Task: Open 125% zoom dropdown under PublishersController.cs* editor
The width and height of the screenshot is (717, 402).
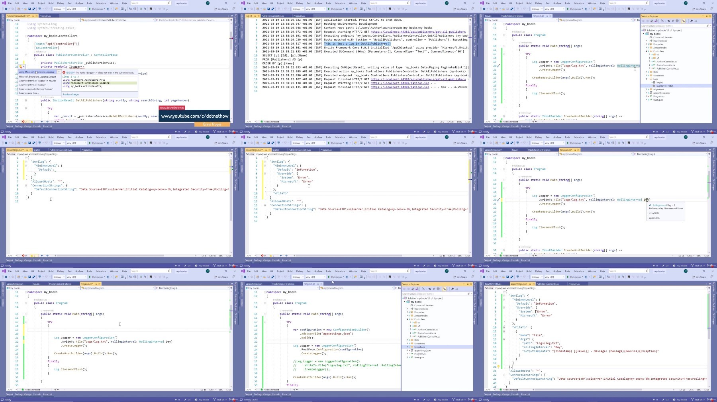Action: pyautogui.click(x=12, y=122)
